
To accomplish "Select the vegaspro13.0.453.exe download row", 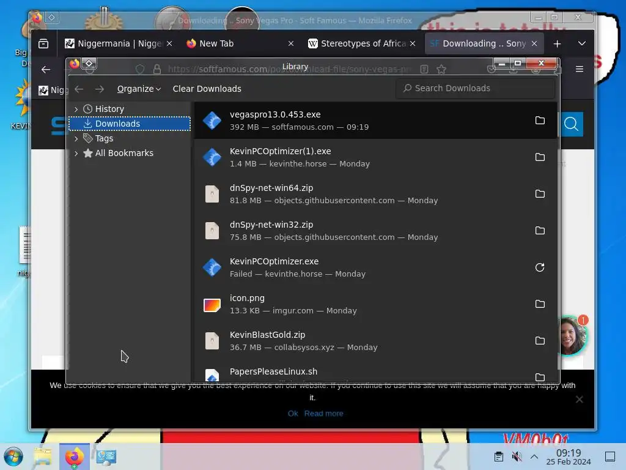I will click(x=375, y=121).
